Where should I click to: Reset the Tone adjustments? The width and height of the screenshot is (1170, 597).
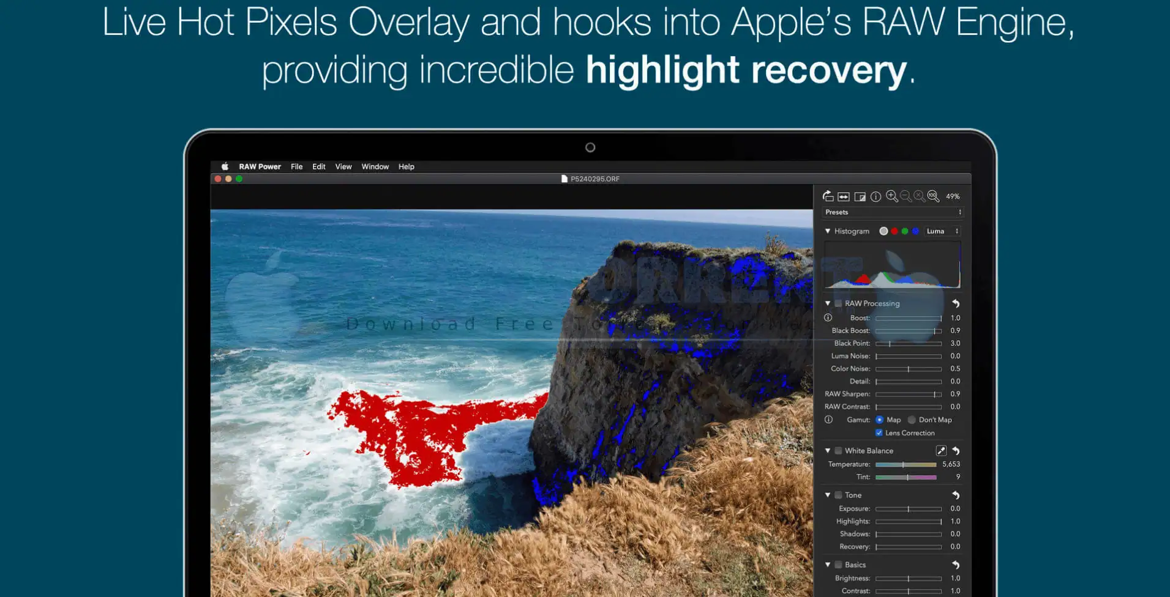[956, 495]
